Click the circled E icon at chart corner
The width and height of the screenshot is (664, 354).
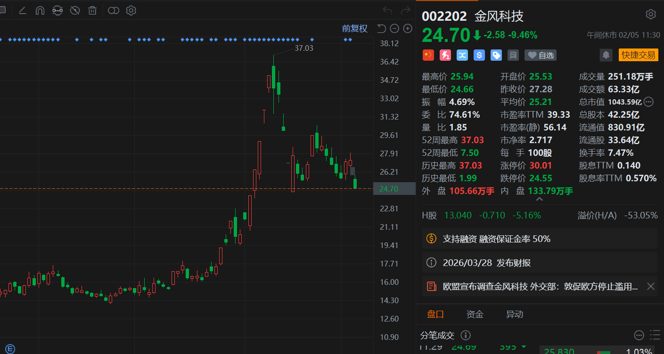pos(10,349)
